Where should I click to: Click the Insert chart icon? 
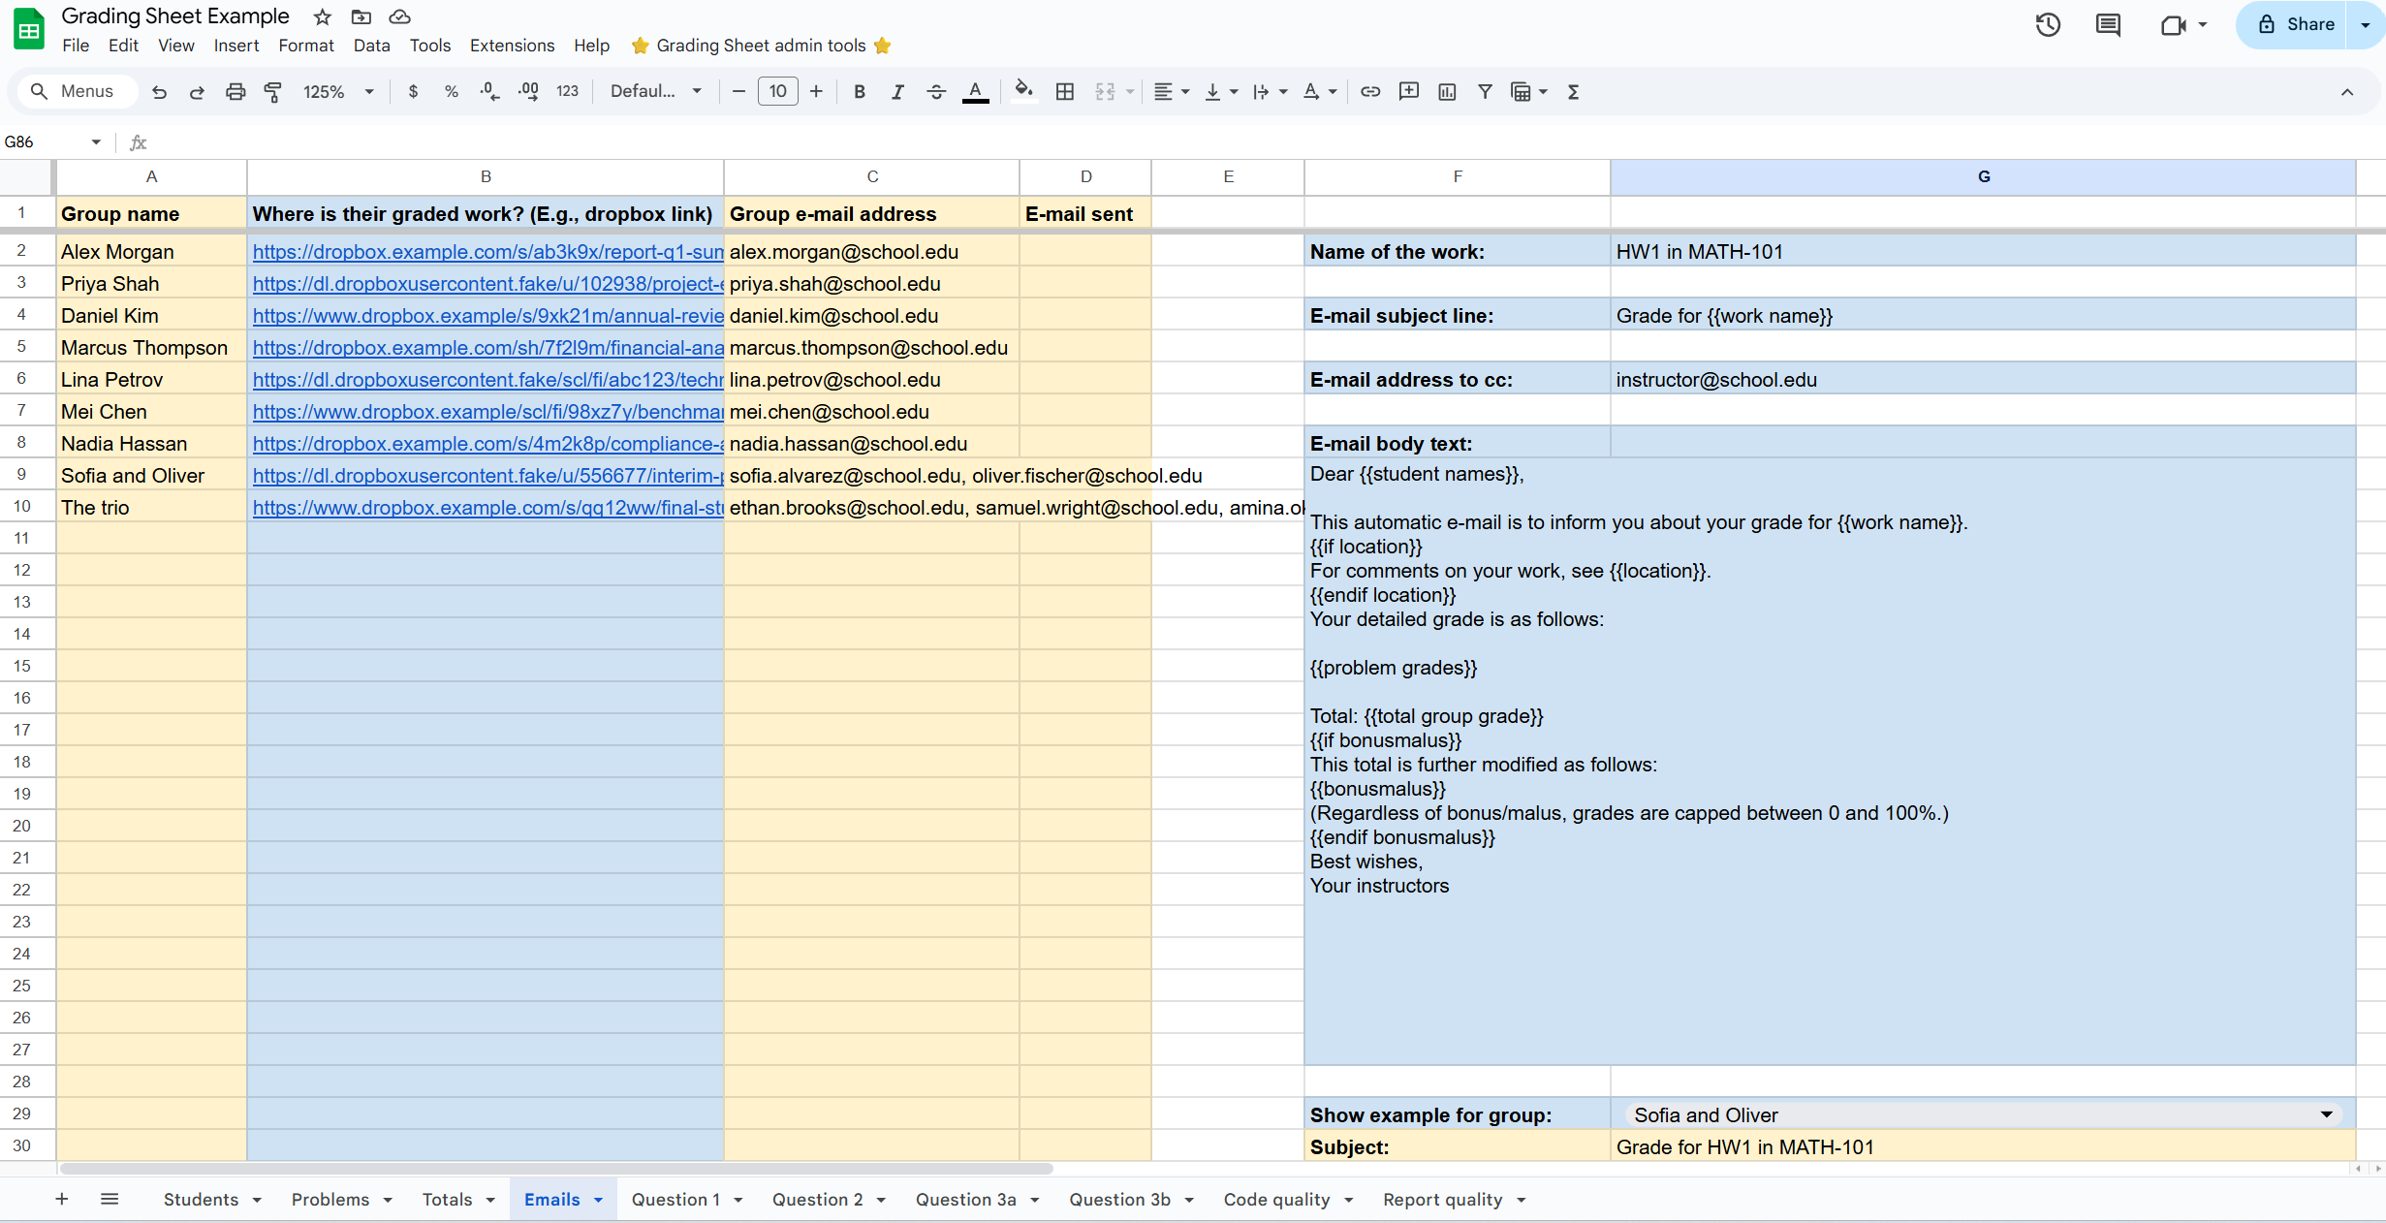[x=1447, y=92]
